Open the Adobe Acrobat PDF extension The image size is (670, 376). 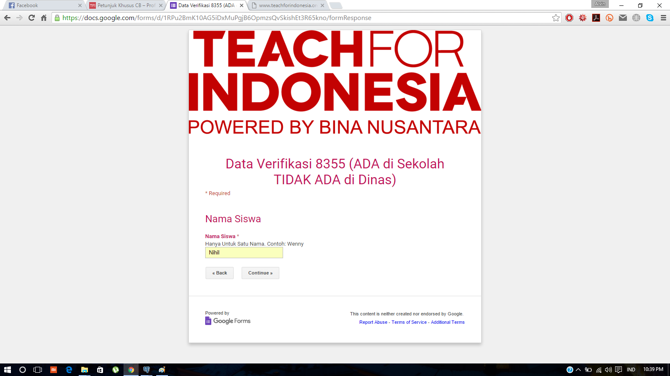coord(596,18)
